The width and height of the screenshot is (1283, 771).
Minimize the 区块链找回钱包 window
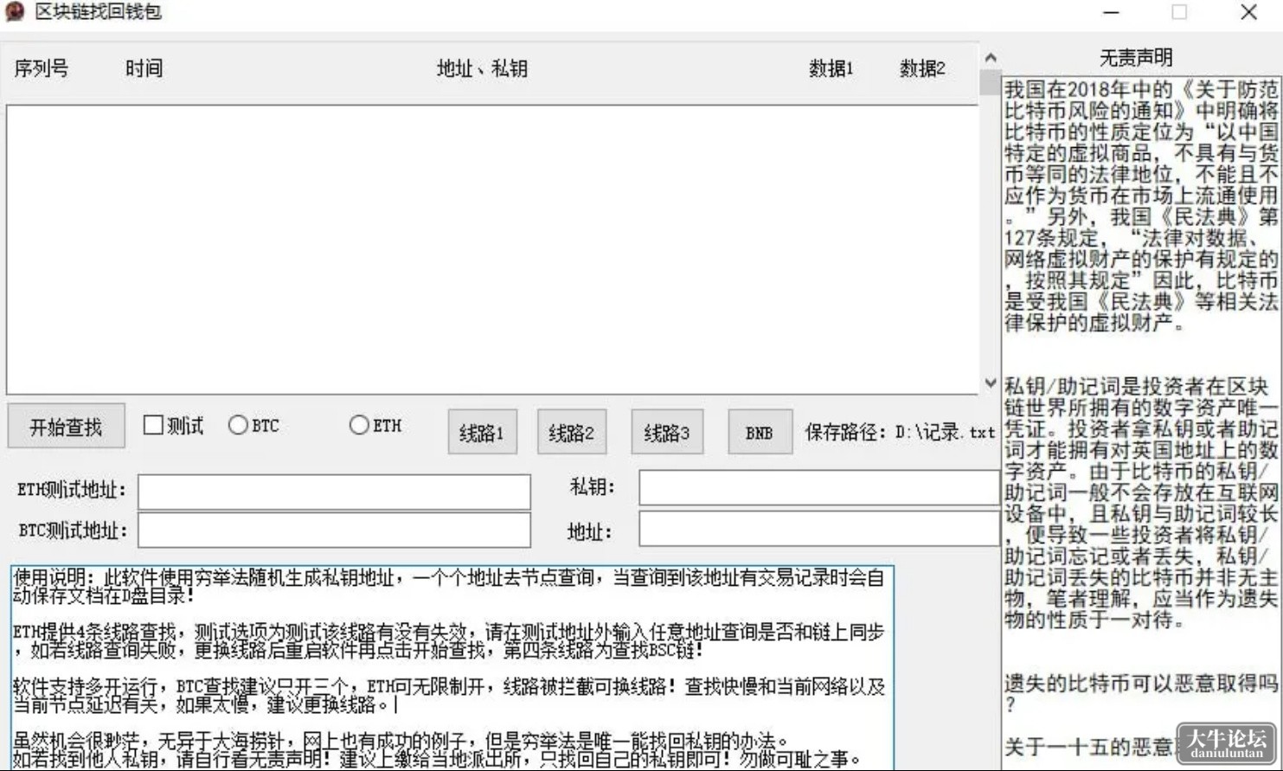coord(1112,12)
